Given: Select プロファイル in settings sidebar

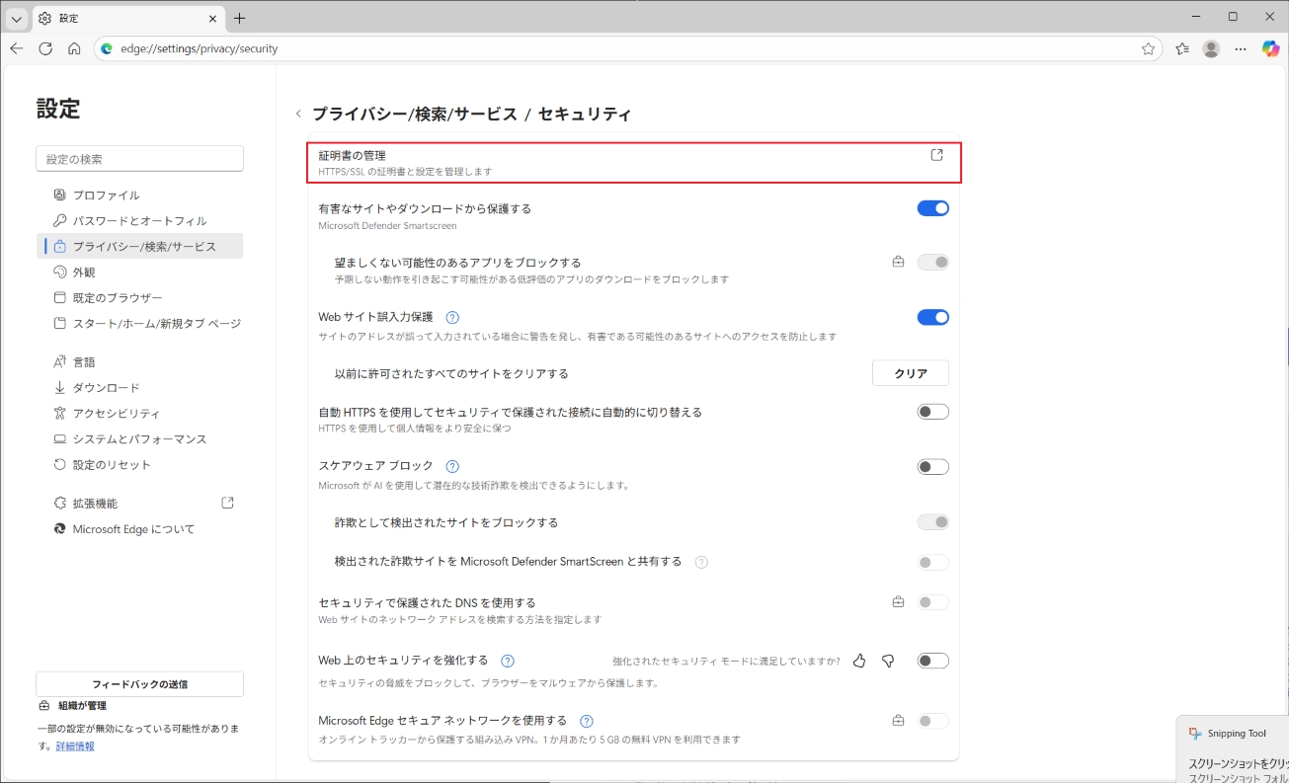Looking at the screenshot, I should coord(106,195).
